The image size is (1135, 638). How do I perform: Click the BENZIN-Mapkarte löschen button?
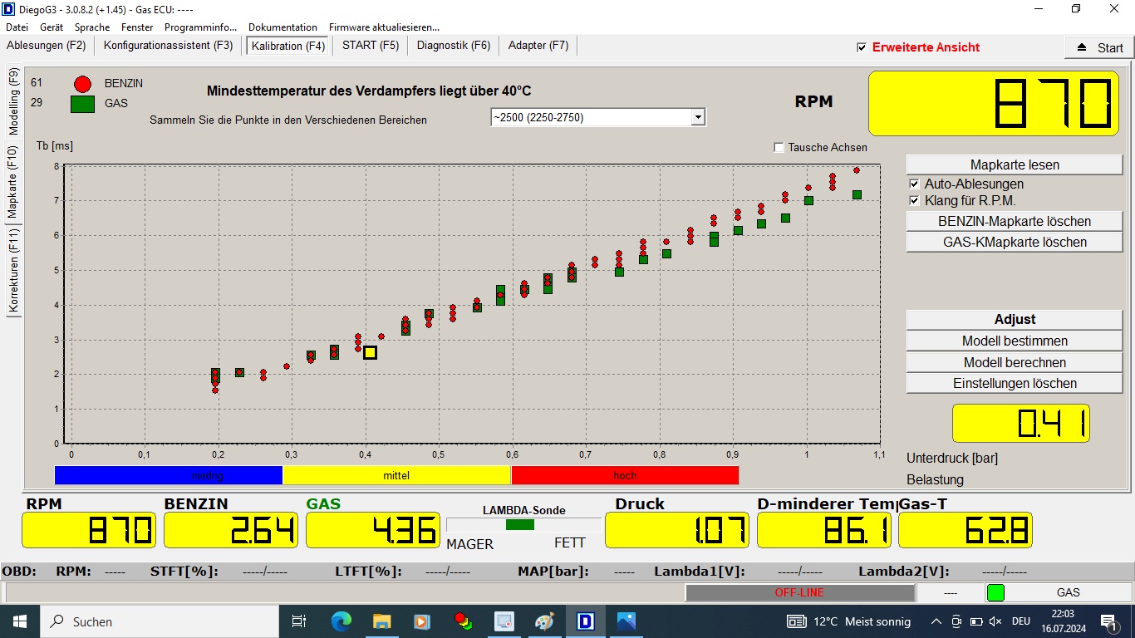tap(1015, 221)
